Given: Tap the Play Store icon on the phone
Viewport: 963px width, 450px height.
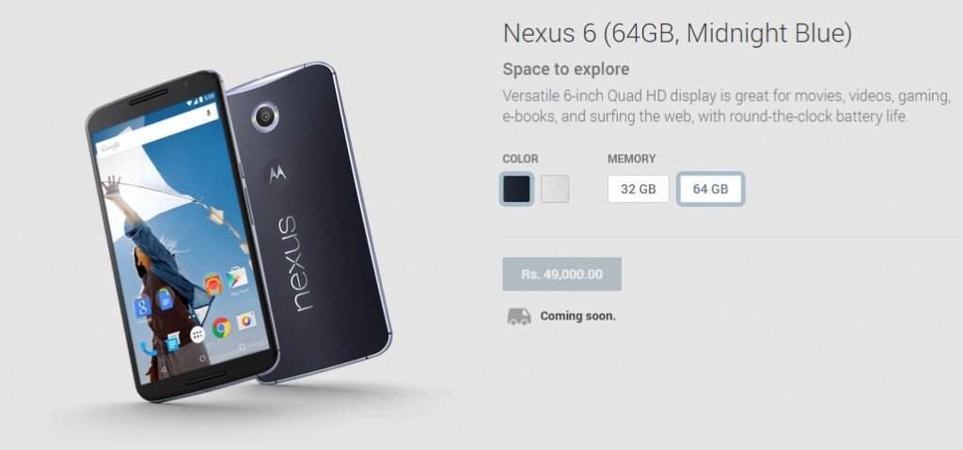Looking at the screenshot, I should pos(237,278).
